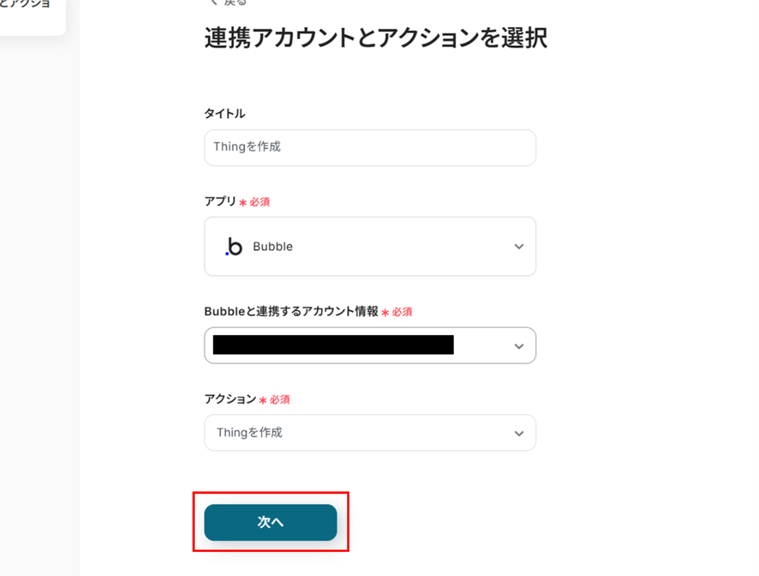The height and width of the screenshot is (576, 759).
Task: Click the 必須 marker beside account info
Action: click(401, 312)
